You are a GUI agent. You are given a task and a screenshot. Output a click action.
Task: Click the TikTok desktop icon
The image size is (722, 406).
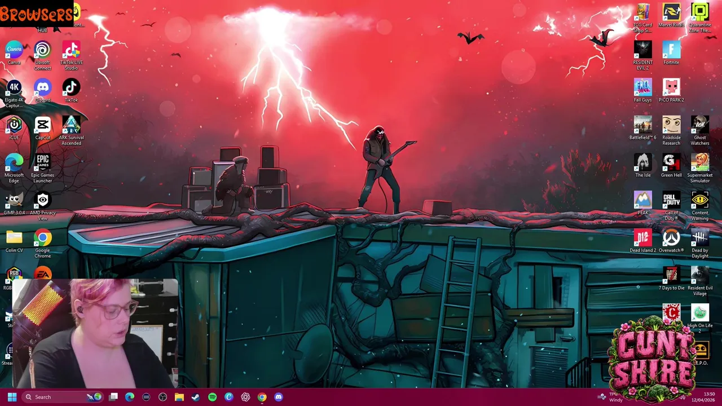click(x=71, y=90)
